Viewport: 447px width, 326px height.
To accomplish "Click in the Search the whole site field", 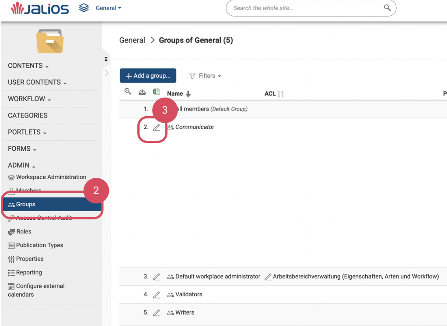I will 306,8.
